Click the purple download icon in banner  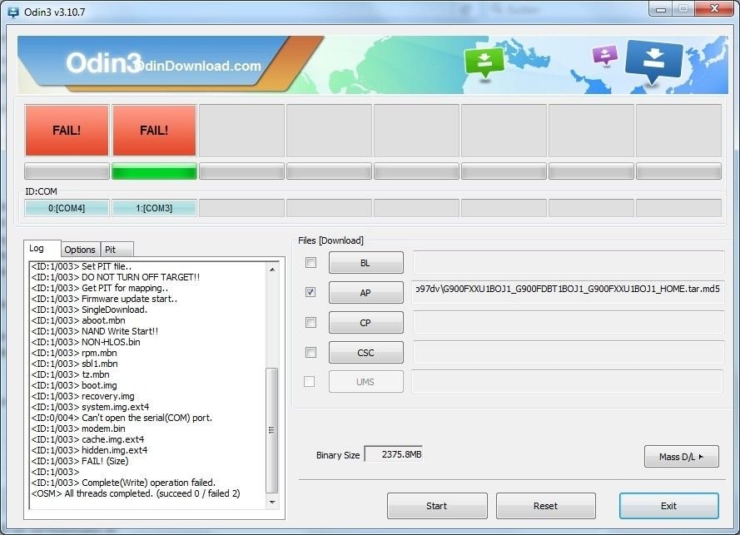pos(605,55)
